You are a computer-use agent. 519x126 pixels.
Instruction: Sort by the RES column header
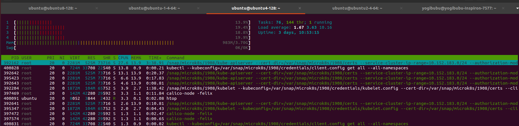pos(91,58)
